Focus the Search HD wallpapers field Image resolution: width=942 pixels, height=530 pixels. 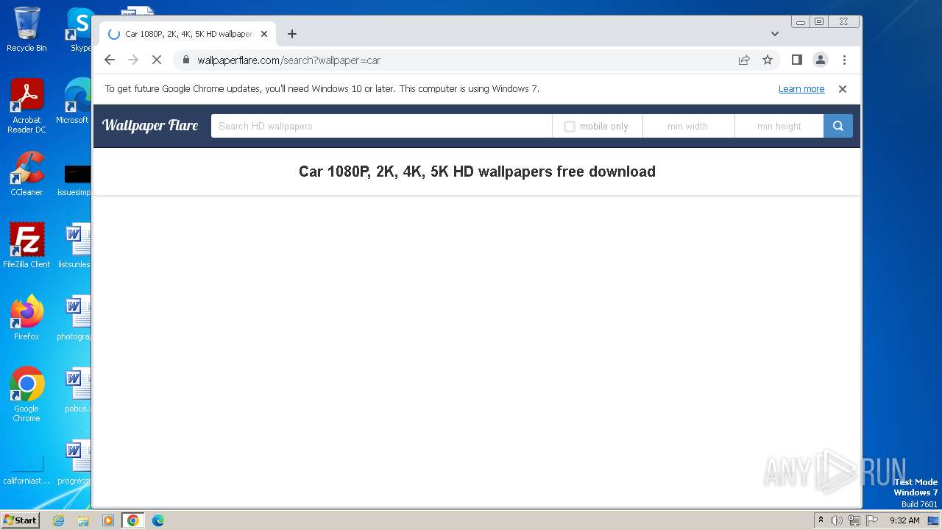pyautogui.click(x=381, y=126)
